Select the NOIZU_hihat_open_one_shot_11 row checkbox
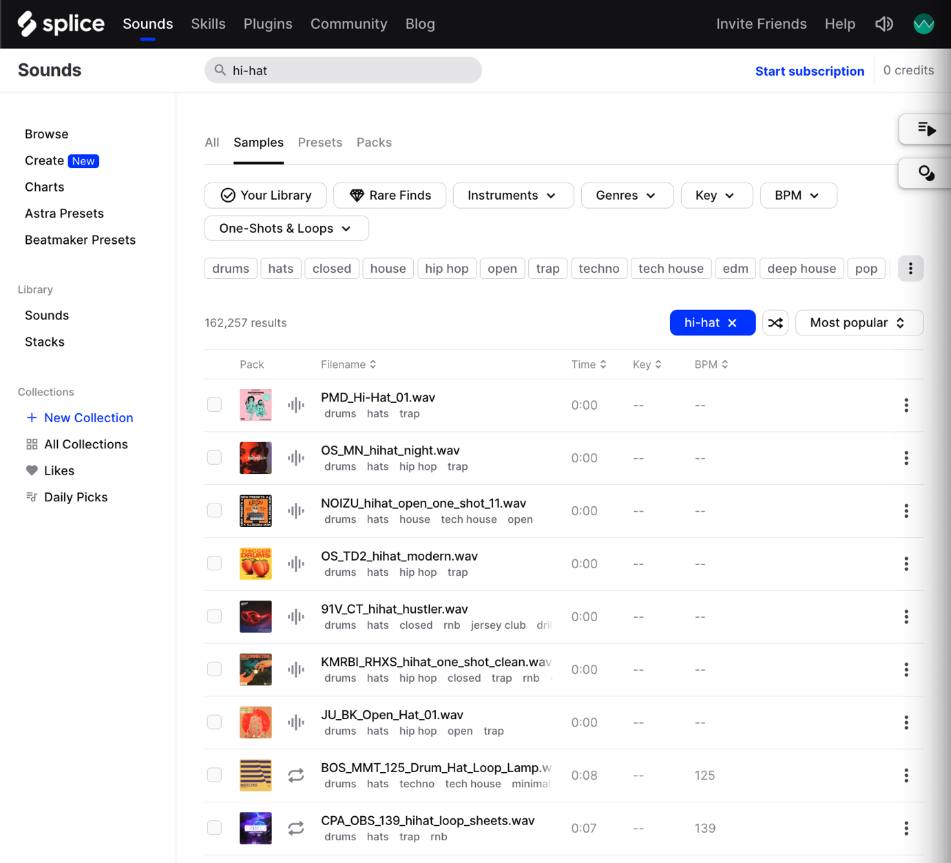This screenshot has height=863, width=951. pos(214,510)
